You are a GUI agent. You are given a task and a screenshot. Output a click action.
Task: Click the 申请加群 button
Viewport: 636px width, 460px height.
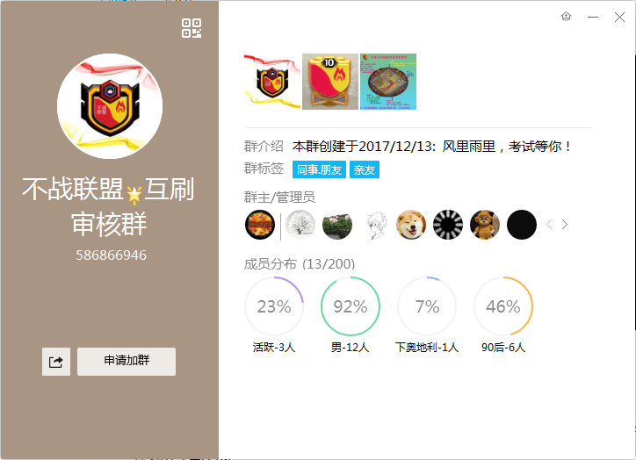coord(126,362)
